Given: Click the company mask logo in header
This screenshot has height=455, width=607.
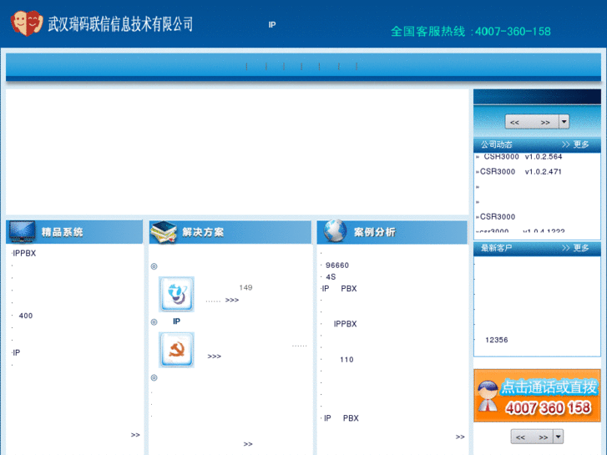Looking at the screenshot, I should pyautogui.click(x=27, y=23).
